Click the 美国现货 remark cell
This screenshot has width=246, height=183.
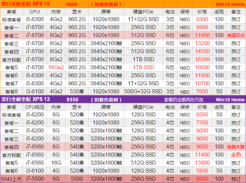point(236,35)
